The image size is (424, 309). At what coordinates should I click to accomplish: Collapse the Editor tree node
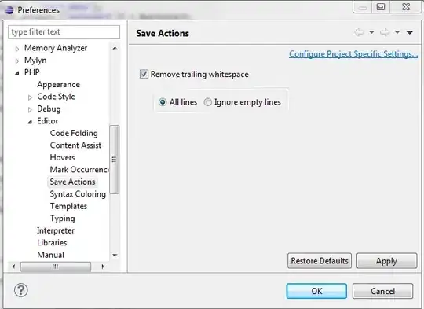(30, 122)
